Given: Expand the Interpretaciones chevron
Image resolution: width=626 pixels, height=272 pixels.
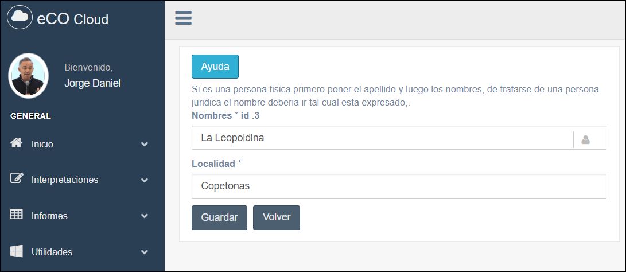Looking at the screenshot, I should (145, 180).
